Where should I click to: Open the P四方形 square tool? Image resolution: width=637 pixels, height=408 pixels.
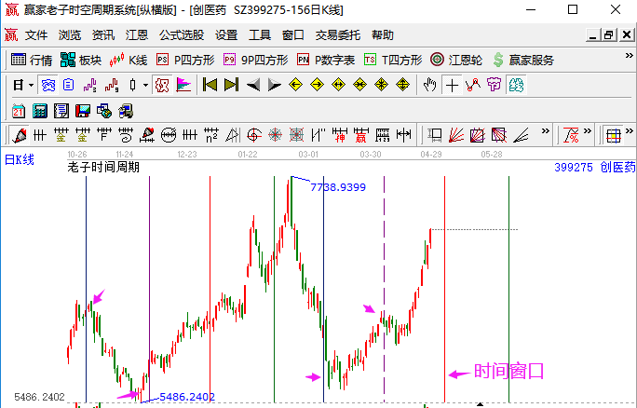(x=184, y=60)
